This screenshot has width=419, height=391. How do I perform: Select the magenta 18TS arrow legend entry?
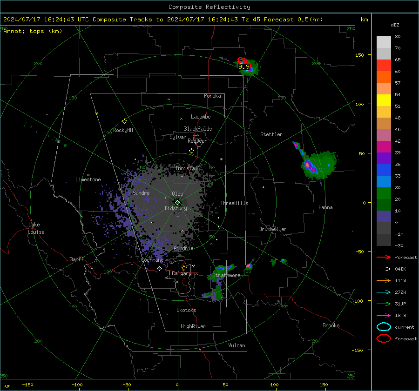(x=384, y=316)
